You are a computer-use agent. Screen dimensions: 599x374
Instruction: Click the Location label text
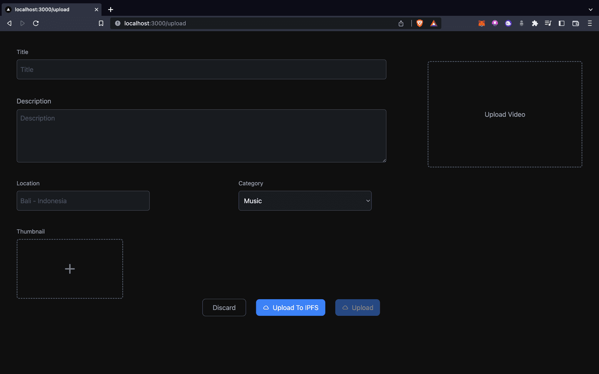tap(28, 183)
